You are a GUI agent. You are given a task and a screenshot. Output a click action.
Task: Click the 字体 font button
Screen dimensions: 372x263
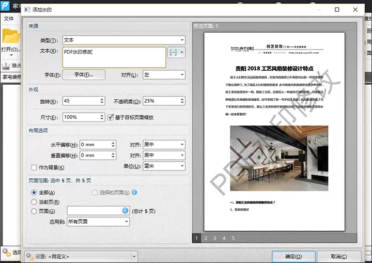pos(84,75)
